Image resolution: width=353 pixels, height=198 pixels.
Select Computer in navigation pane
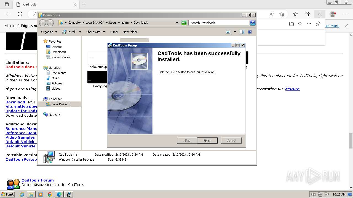[x=55, y=99]
